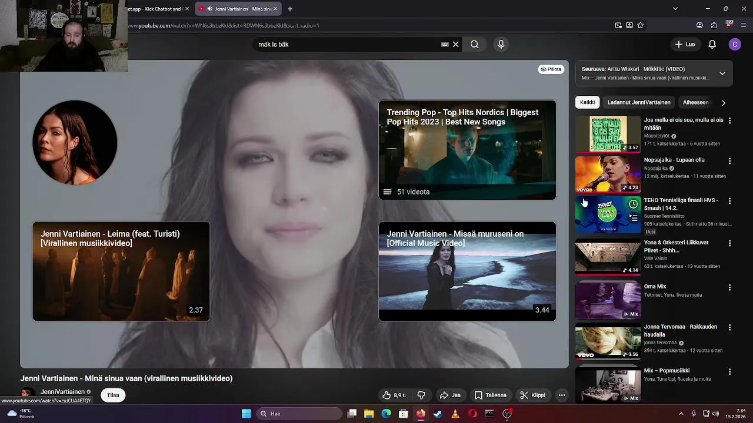The width and height of the screenshot is (753, 423).
Task: Open OBS Studio from the taskbar
Action: coord(507,414)
